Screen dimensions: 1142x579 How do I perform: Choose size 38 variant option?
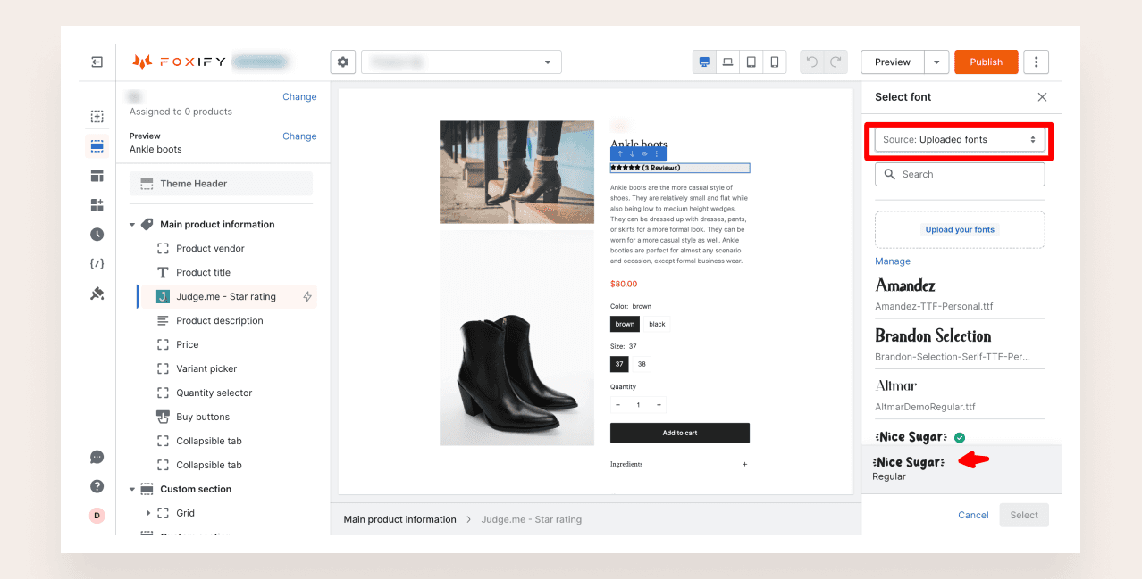[x=642, y=364]
